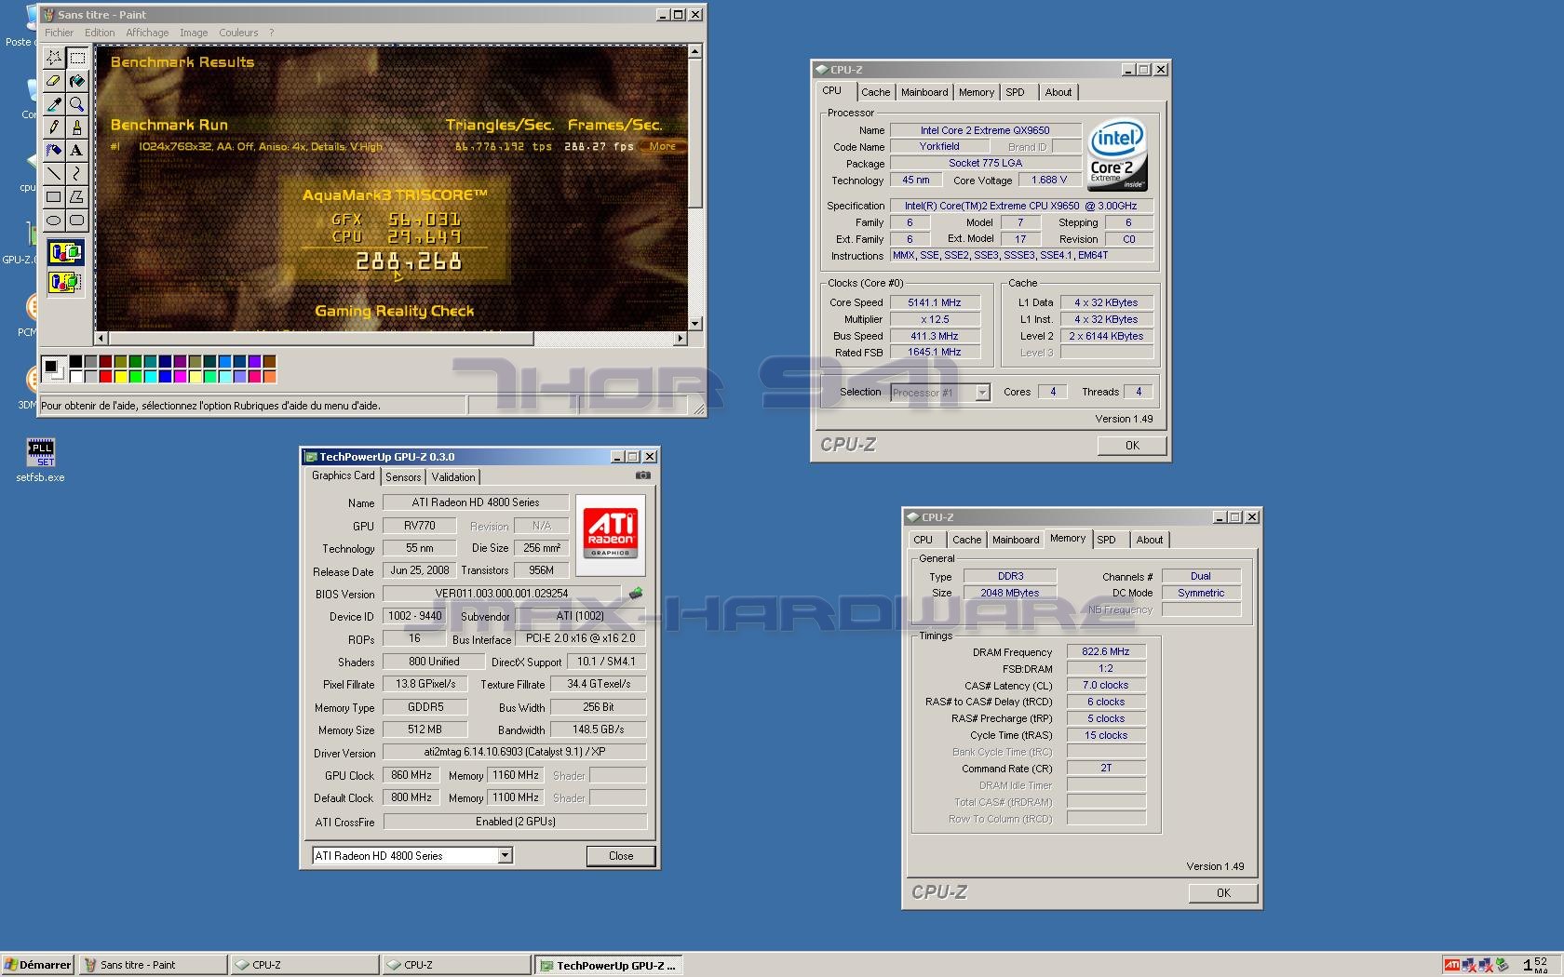Click the GPU-Z screenshot camera icon

pyautogui.click(x=642, y=475)
